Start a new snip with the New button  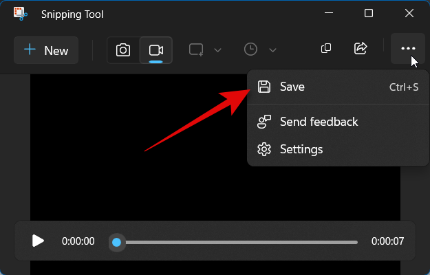pos(46,50)
